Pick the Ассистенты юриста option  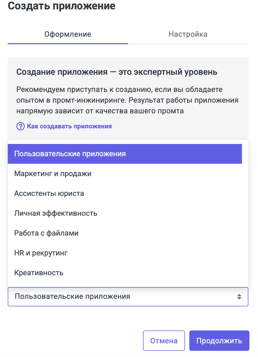point(49,194)
